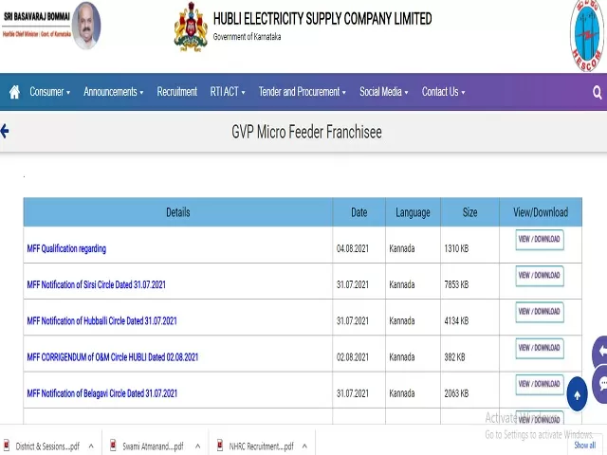Expand the Consumer dropdown menu
This screenshot has height=455, width=607.
click(49, 92)
